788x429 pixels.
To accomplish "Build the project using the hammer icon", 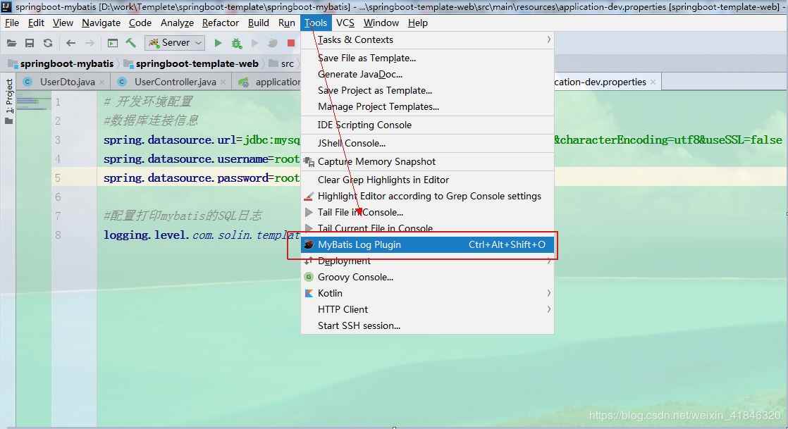I will pos(133,43).
